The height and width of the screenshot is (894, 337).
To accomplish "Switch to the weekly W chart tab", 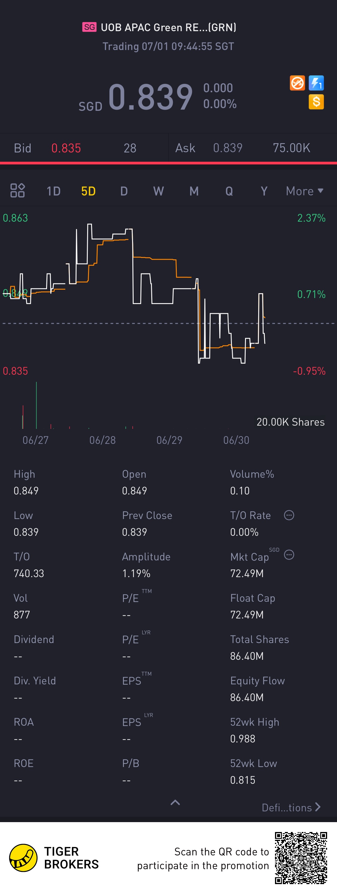I will (x=158, y=191).
